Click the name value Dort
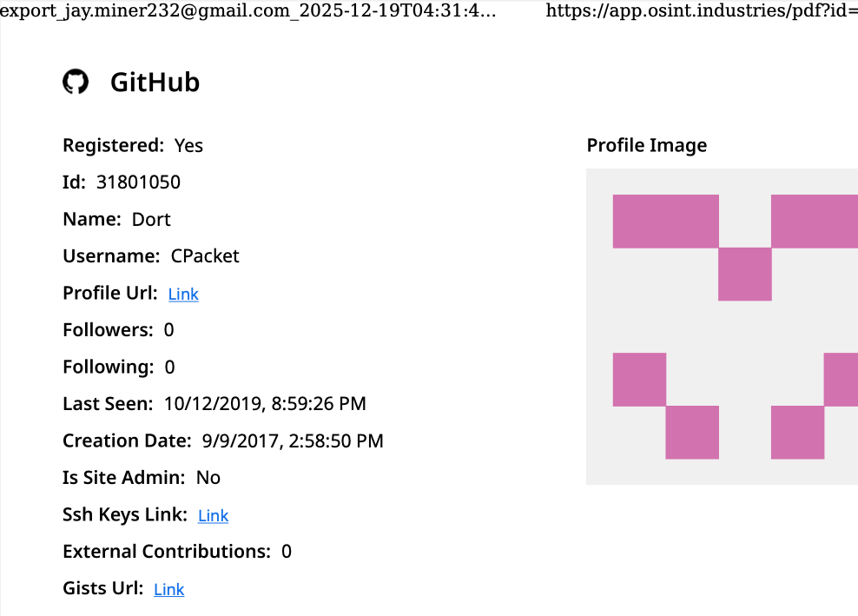Screen dimensions: 858x616 151,220
